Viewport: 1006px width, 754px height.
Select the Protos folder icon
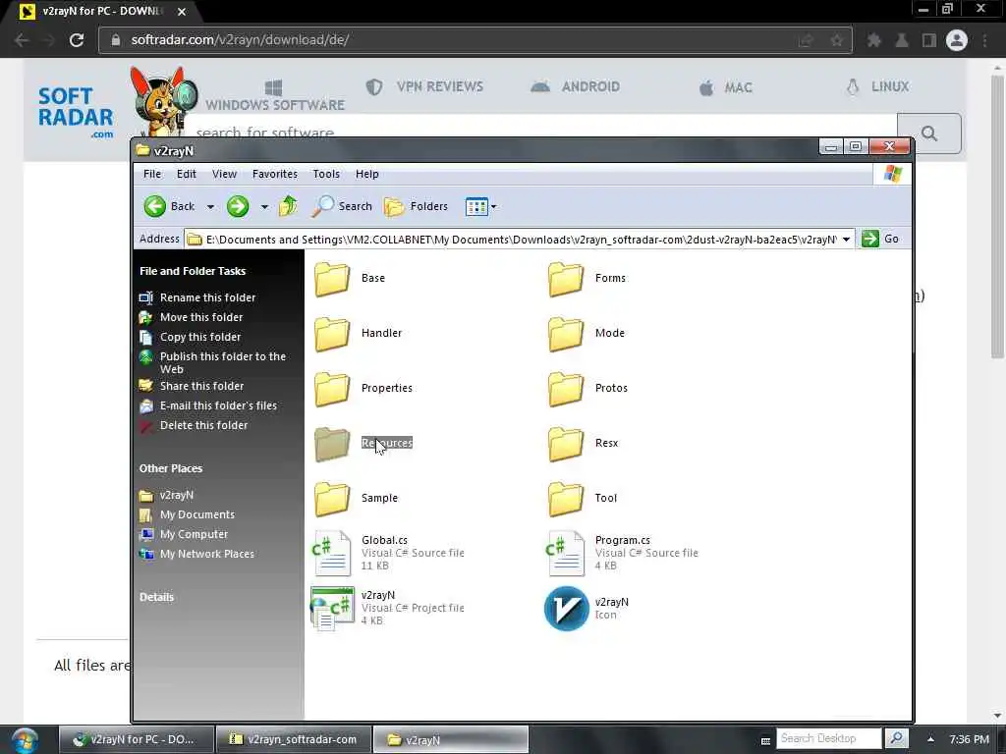[565, 389]
